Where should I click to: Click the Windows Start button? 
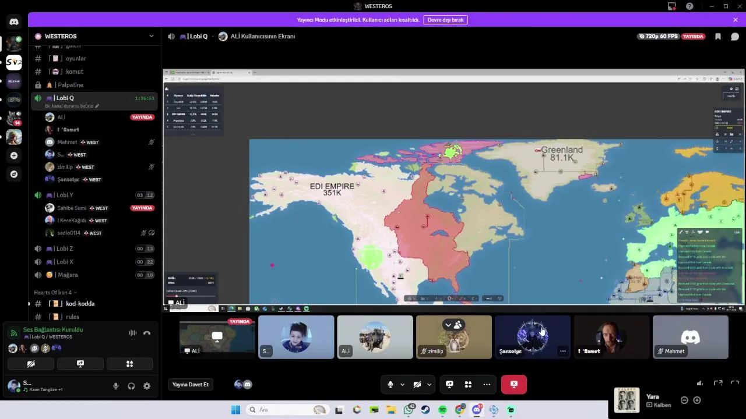tap(235, 410)
